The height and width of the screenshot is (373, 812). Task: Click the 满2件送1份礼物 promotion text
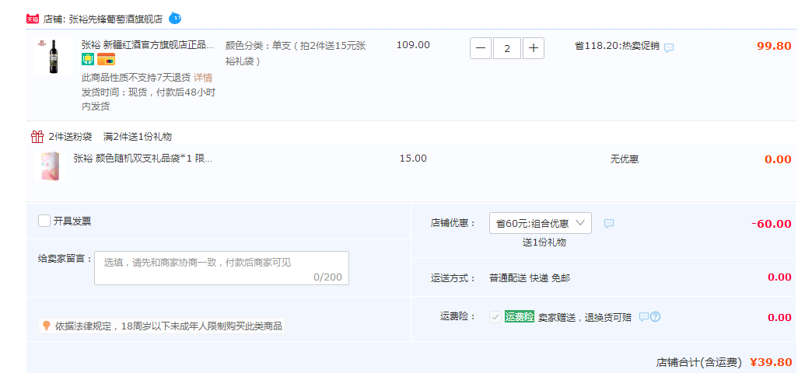(x=138, y=137)
